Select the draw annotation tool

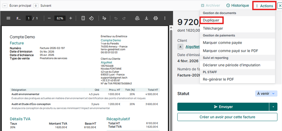tap(104, 18)
